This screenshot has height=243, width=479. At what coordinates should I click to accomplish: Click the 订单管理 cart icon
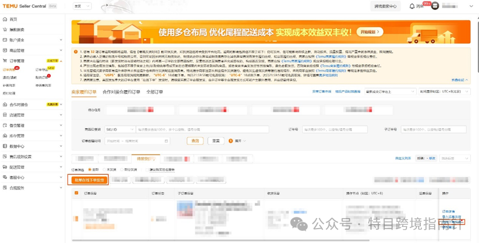(4, 61)
